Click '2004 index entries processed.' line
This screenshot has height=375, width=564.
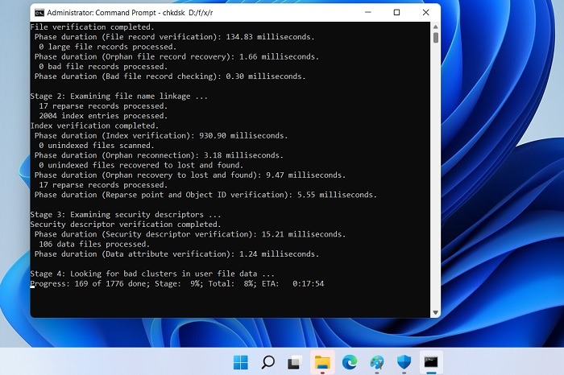(x=103, y=116)
